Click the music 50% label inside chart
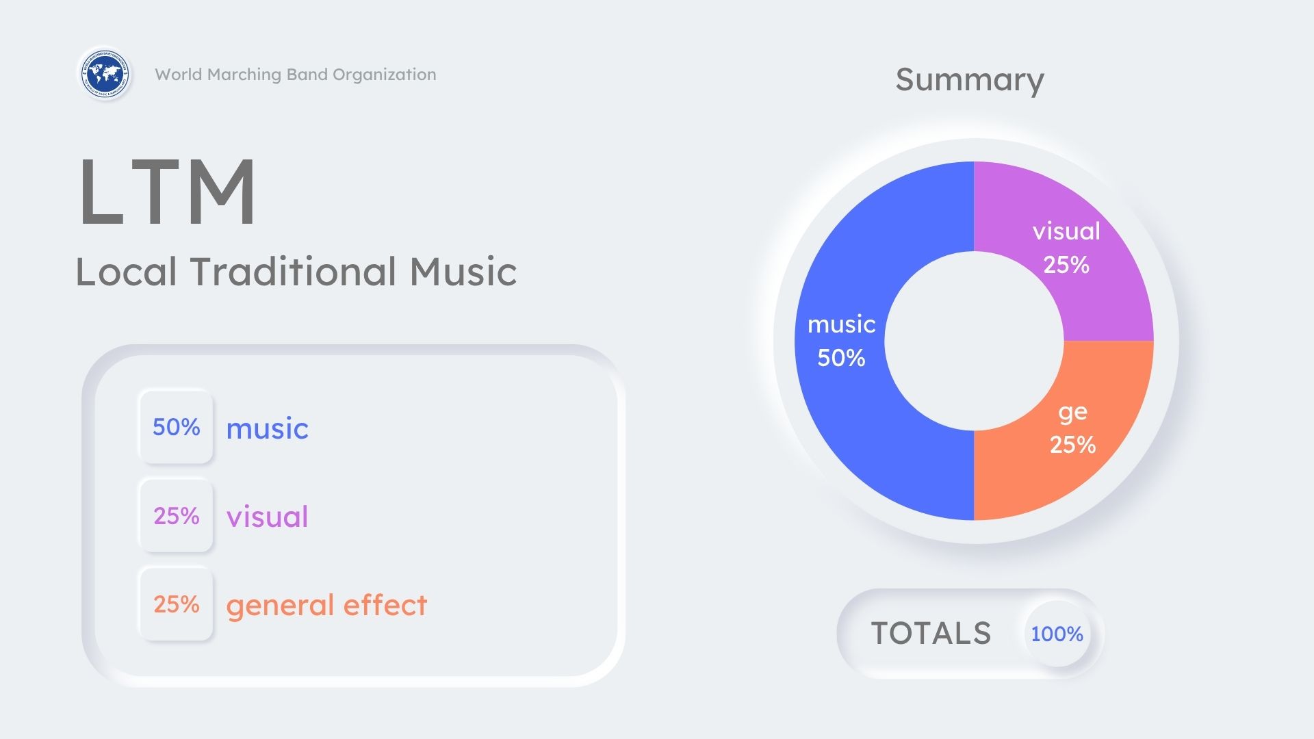The image size is (1314, 739). pos(841,341)
